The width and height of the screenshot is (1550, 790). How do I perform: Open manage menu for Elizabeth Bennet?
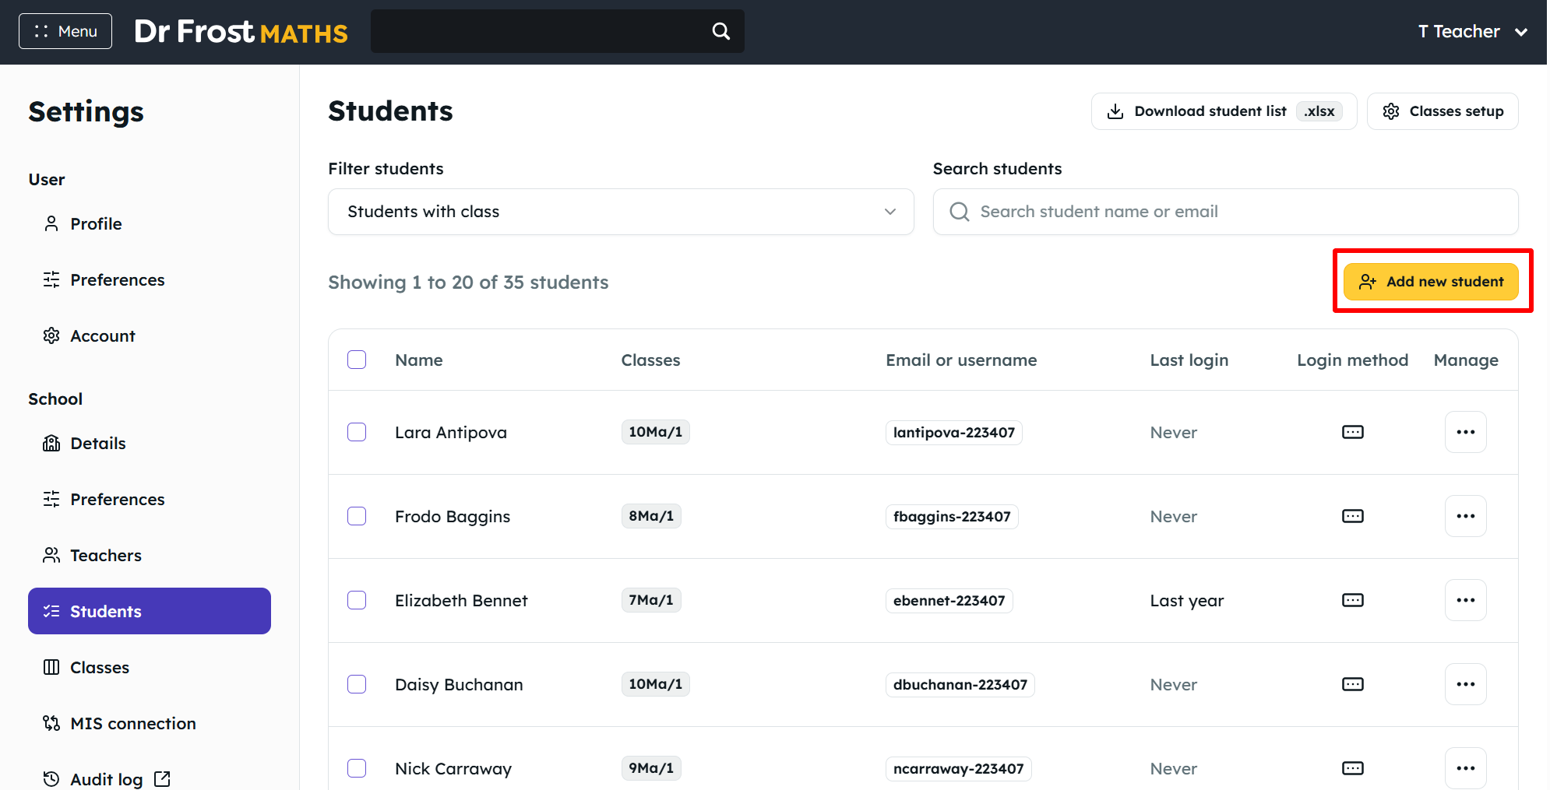point(1466,600)
